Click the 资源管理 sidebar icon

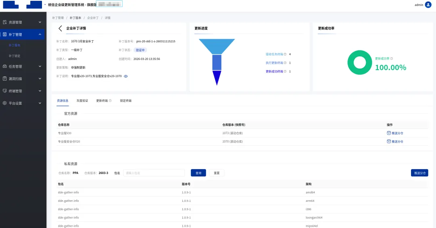[x=5, y=22]
